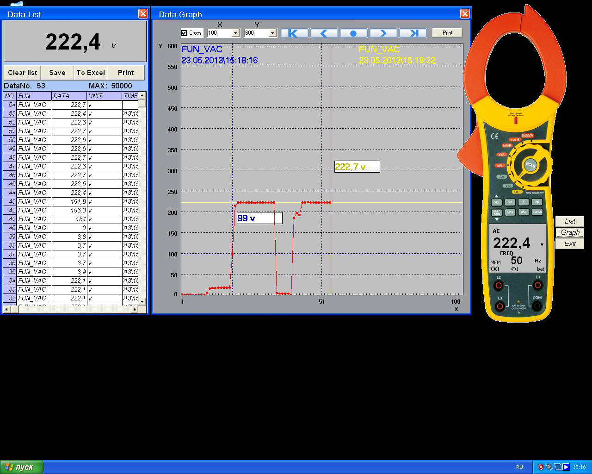Click the vertical scrollbar up arrow in Data List
Screen dimensions: 592x474
(142, 95)
